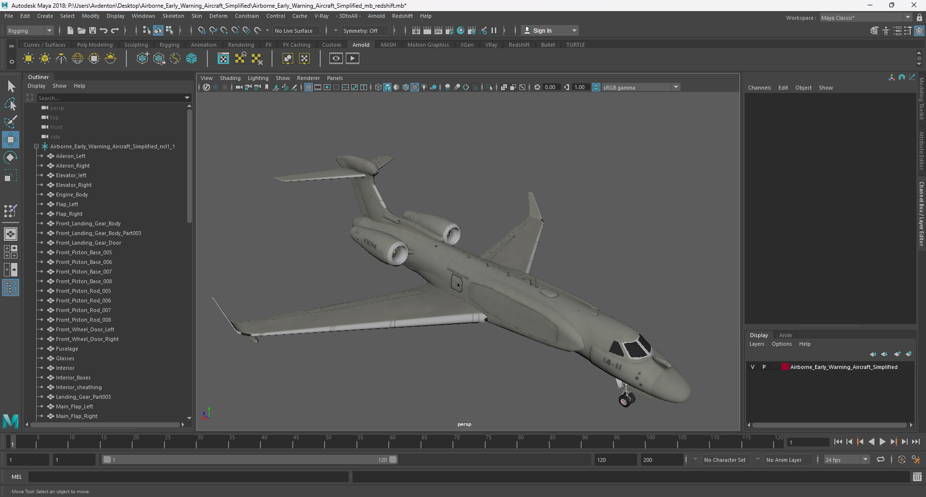Switch to the Redshift shelf tab
The width and height of the screenshot is (926, 497).
(x=519, y=45)
